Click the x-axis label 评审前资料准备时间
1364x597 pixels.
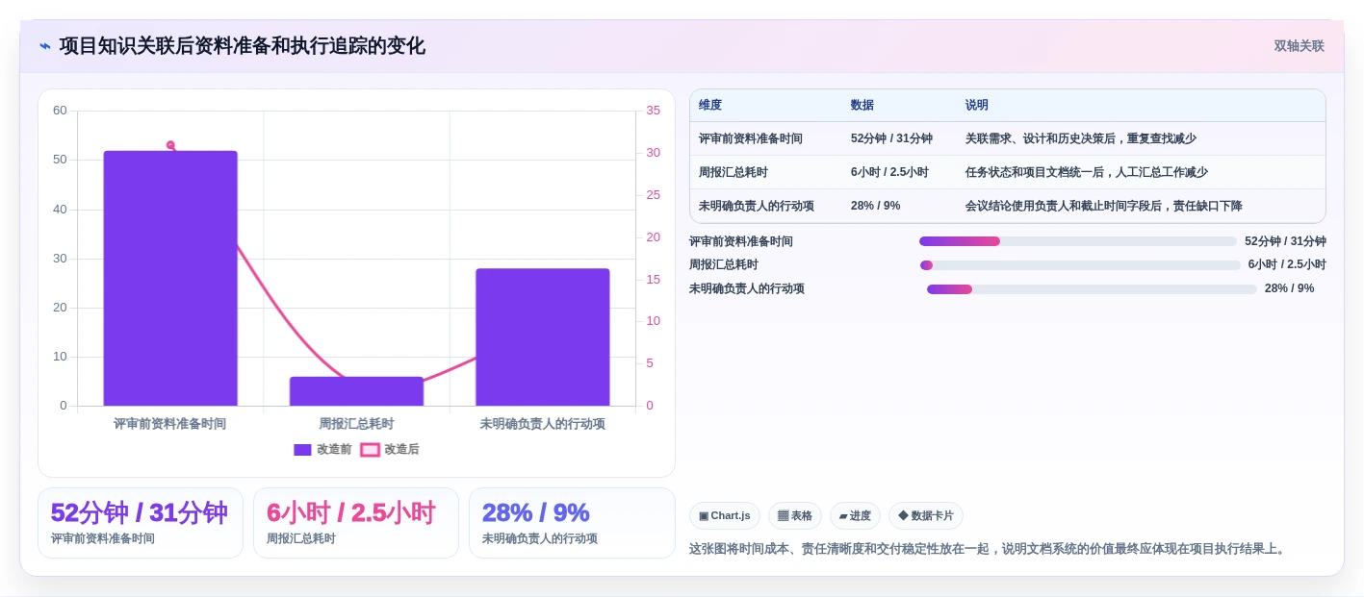tap(170, 424)
